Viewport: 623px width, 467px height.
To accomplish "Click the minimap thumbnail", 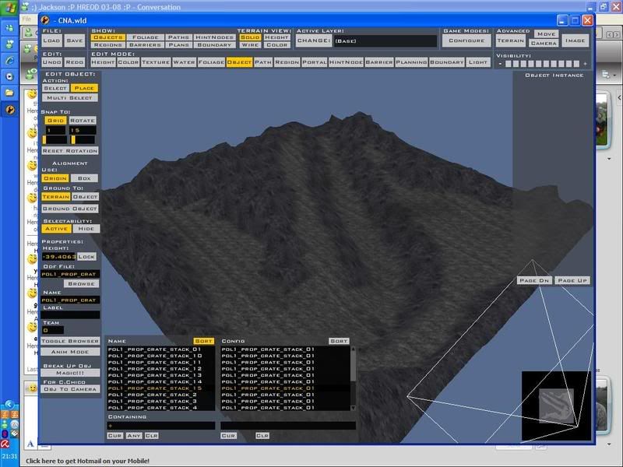I will [x=556, y=406].
